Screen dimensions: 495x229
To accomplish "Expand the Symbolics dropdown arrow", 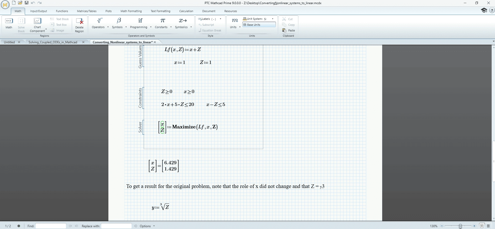I will click(x=191, y=27).
